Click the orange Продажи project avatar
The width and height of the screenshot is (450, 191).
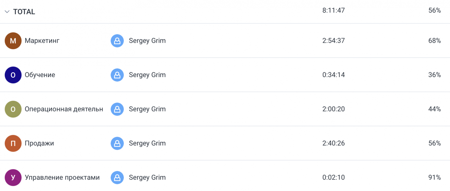tap(13, 143)
